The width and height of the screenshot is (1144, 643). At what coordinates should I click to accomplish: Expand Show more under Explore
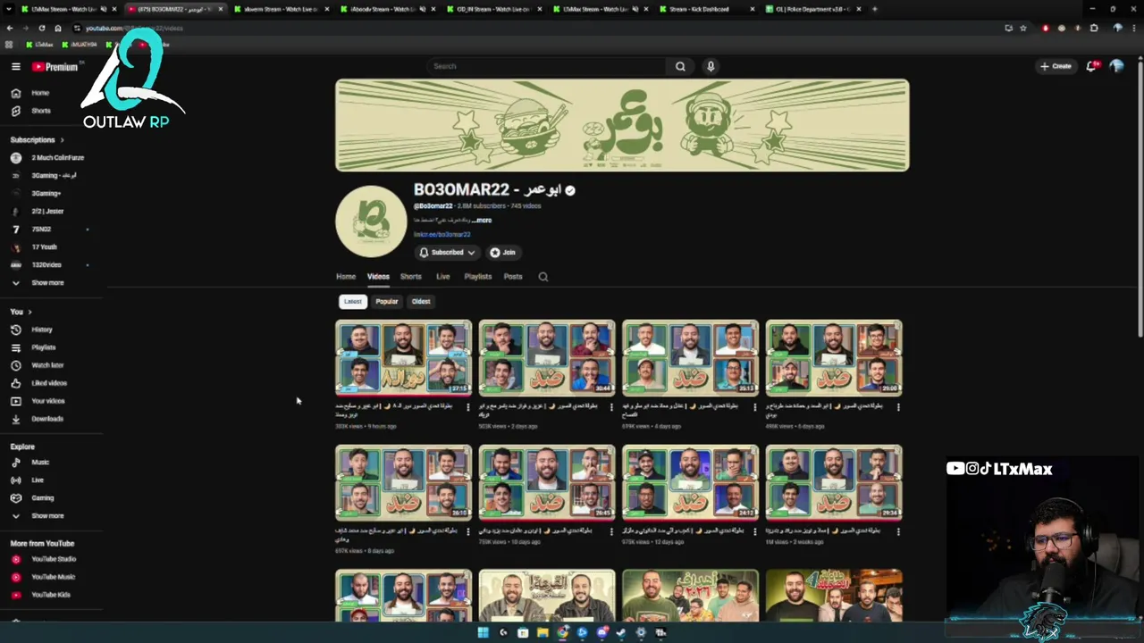[47, 516]
